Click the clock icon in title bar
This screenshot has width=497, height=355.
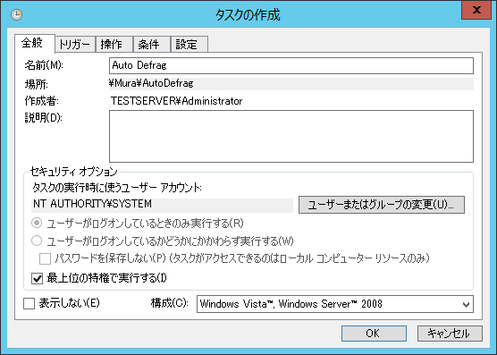[x=16, y=14]
